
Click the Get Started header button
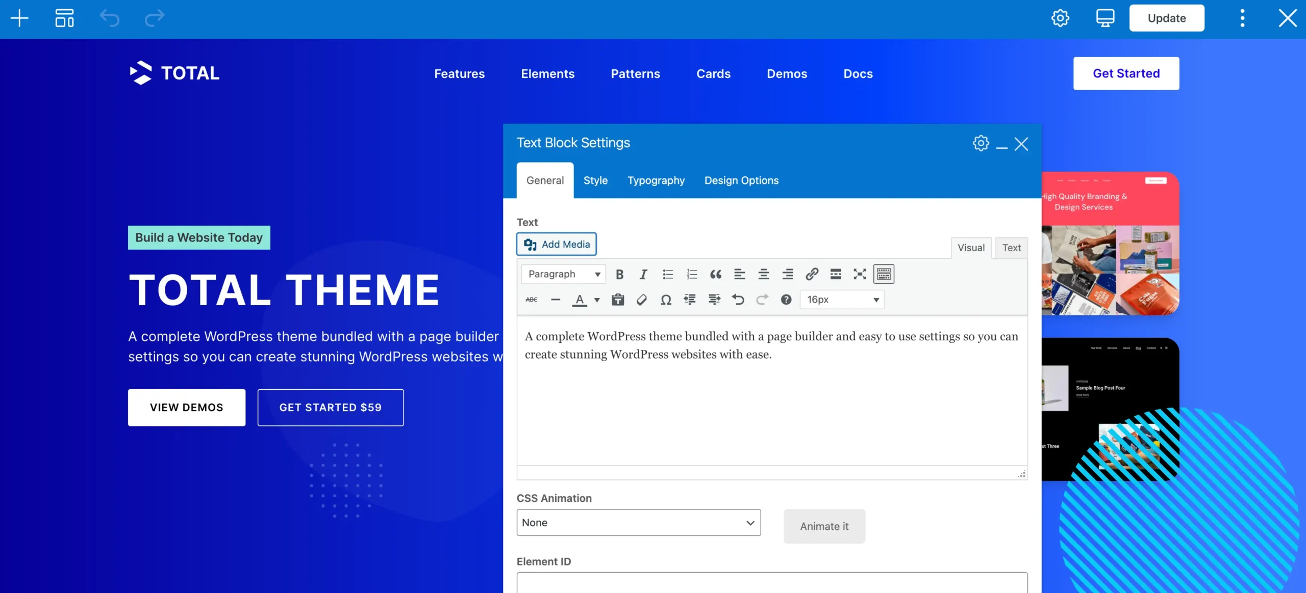[x=1126, y=73]
